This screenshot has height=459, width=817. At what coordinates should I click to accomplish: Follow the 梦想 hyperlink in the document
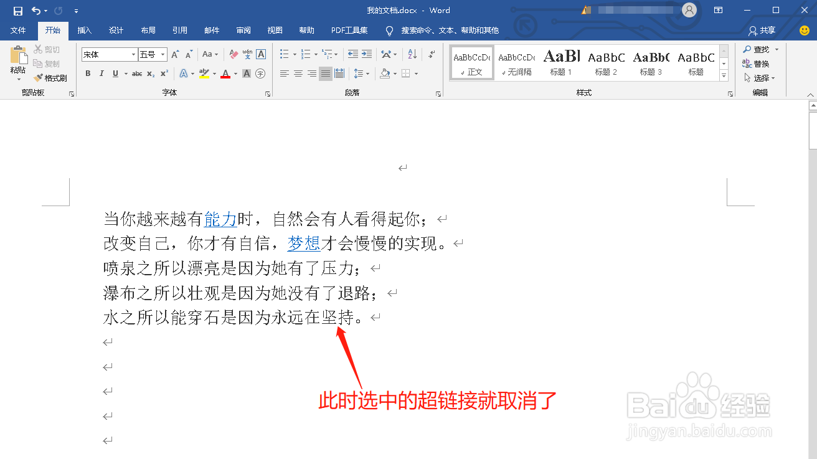(x=303, y=244)
